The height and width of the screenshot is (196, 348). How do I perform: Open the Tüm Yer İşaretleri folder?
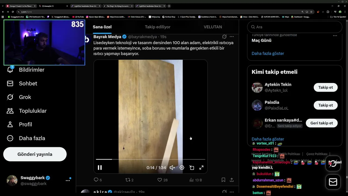point(338,17)
